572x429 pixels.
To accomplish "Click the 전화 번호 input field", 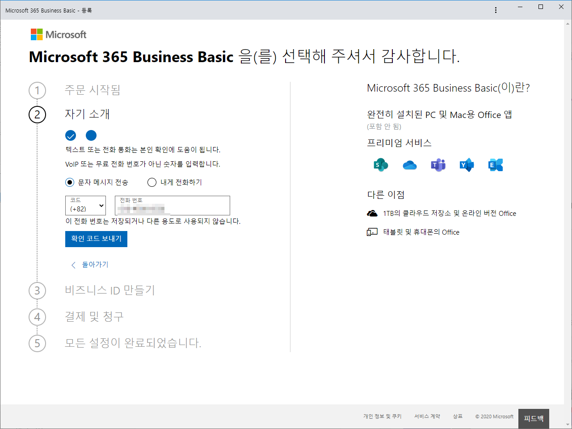I will [x=172, y=206].
